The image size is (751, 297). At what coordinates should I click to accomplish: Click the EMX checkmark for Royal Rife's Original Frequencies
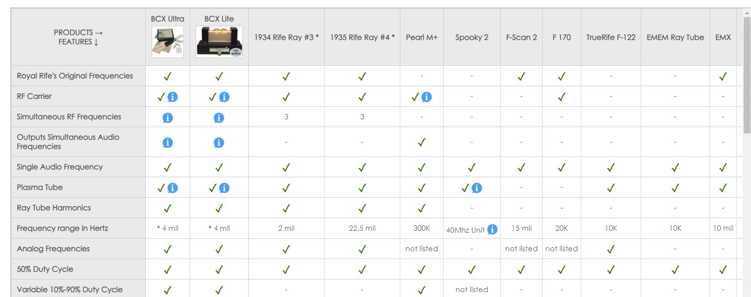(x=723, y=76)
